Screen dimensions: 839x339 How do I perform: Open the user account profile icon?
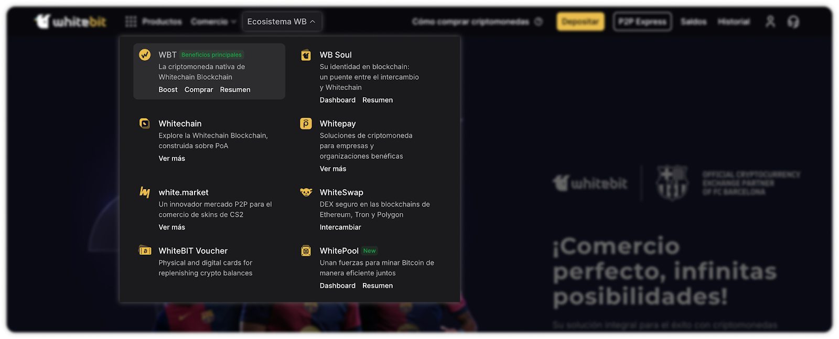tap(770, 21)
